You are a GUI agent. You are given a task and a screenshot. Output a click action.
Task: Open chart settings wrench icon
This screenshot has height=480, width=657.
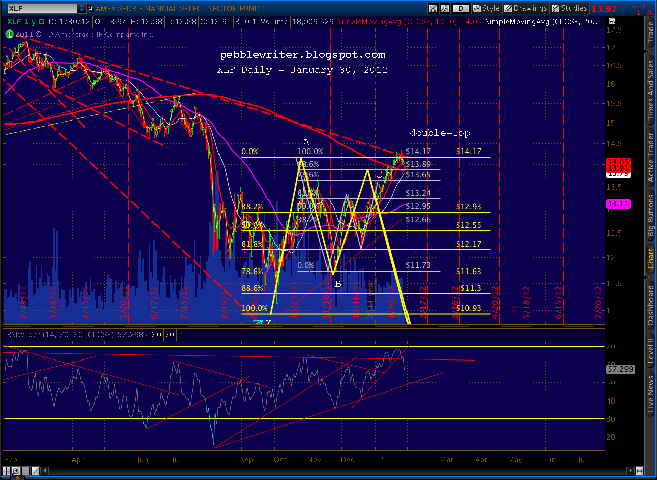click(x=445, y=8)
